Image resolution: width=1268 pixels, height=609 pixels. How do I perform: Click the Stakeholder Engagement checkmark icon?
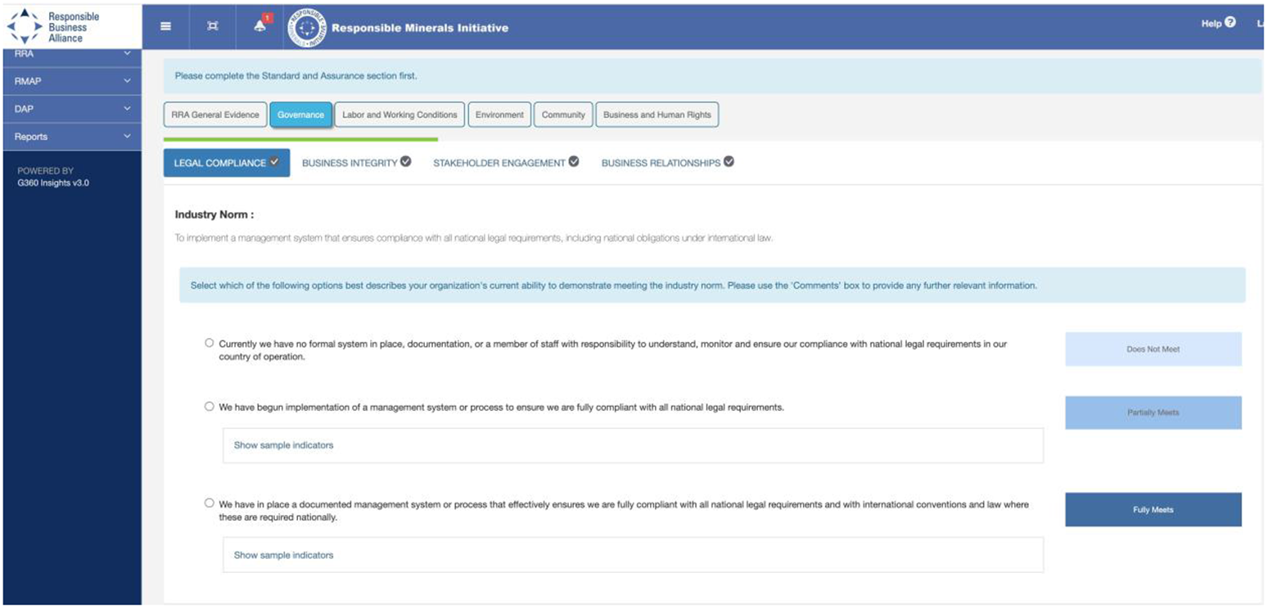[574, 162]
